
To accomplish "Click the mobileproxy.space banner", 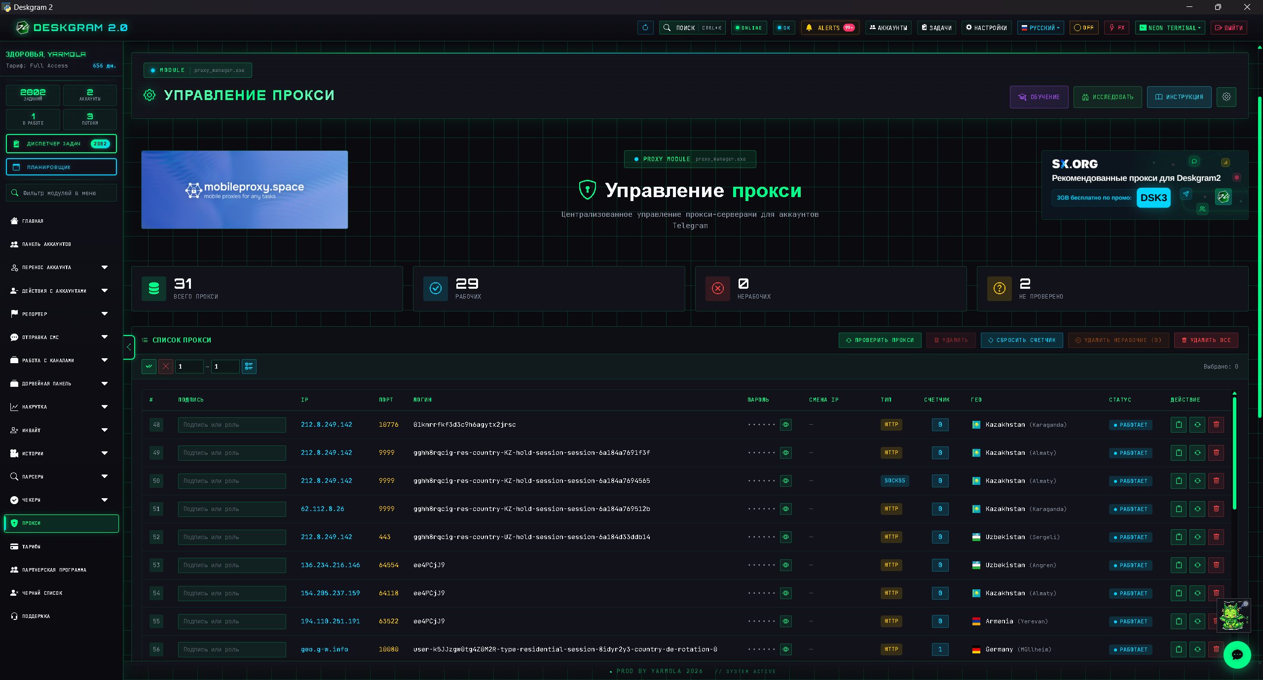I will 244,189.
